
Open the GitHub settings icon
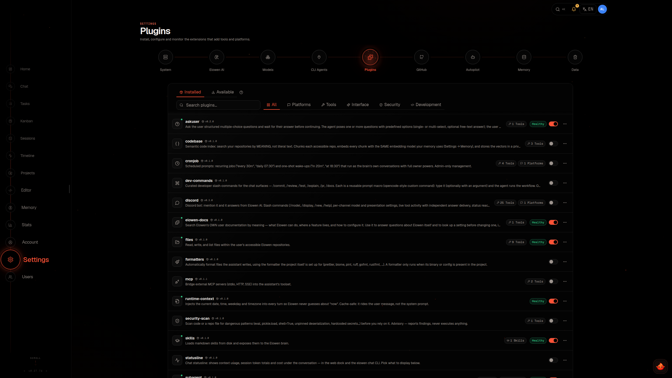tap(421, 57)
